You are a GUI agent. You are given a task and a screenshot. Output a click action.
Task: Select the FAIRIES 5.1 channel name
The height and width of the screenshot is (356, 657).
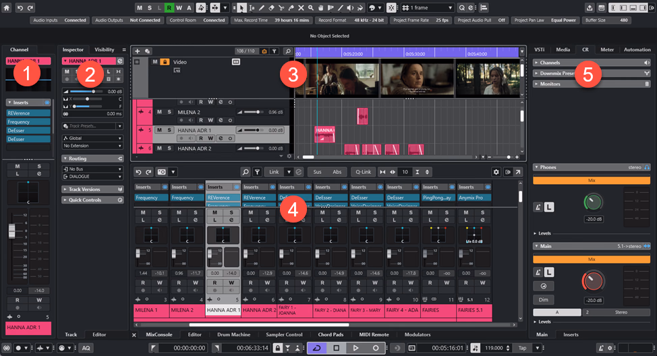tap(474, 310)
